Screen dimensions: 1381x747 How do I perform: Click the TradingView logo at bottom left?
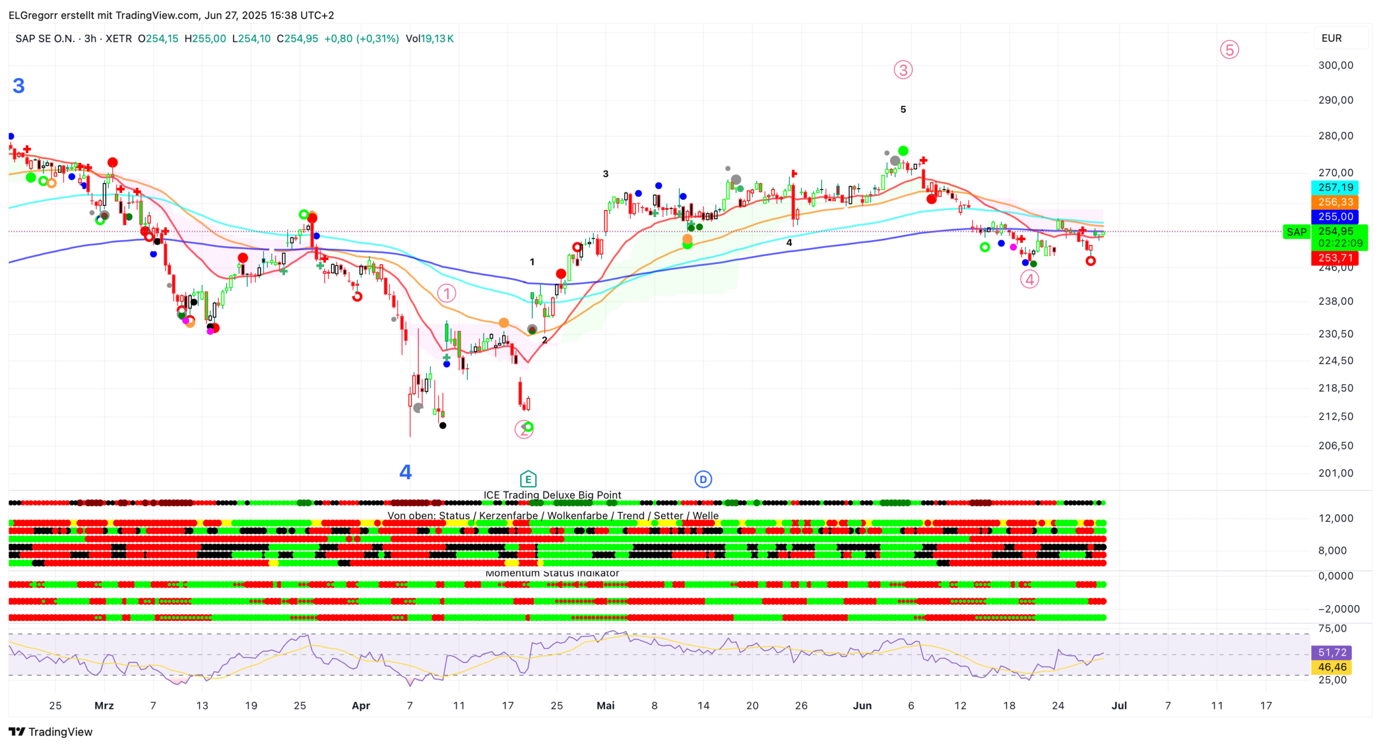pyautogui.click(x=51, y=732)
